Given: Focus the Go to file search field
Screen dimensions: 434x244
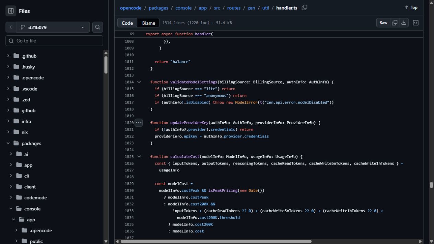Looking at the screenshot, I should (x=54, y=41).
